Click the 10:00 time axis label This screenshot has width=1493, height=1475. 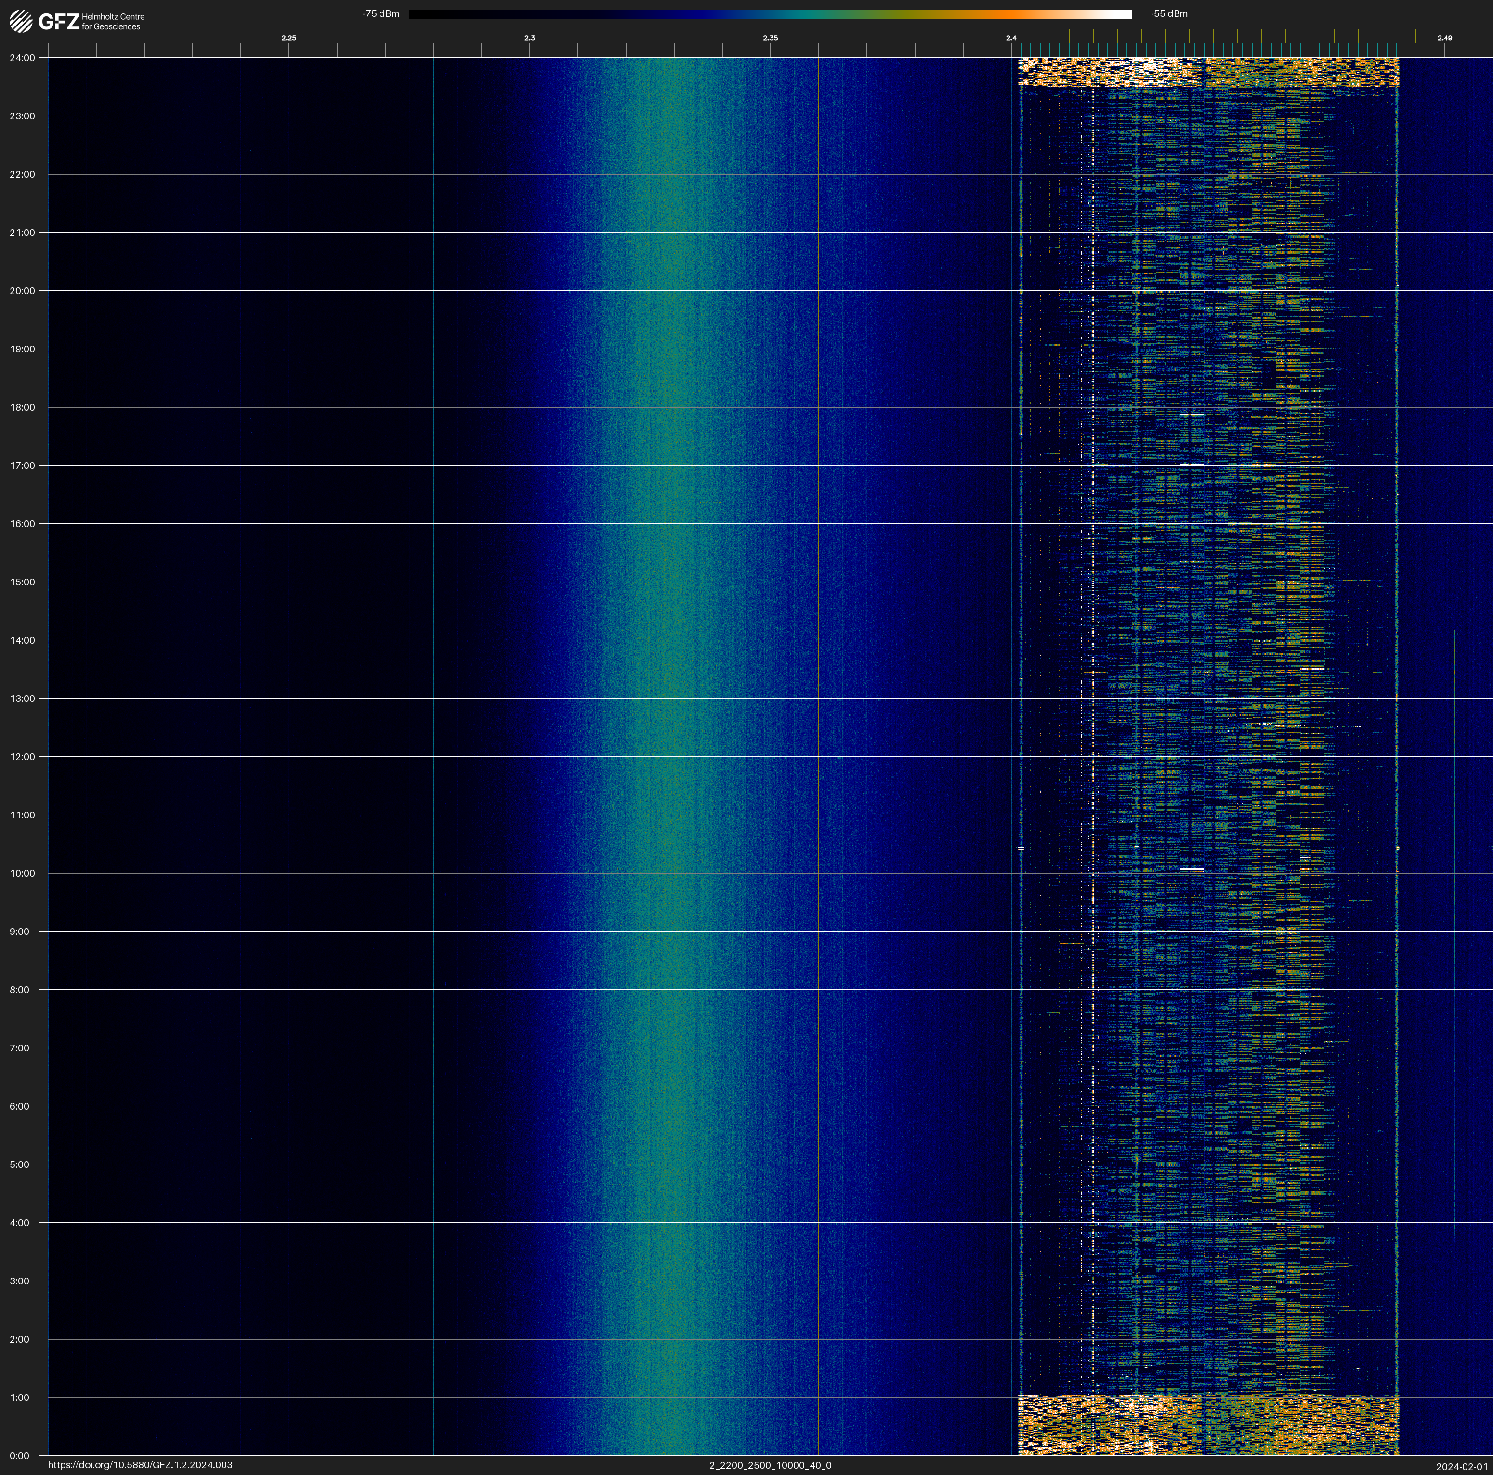[x=22, y=873]
